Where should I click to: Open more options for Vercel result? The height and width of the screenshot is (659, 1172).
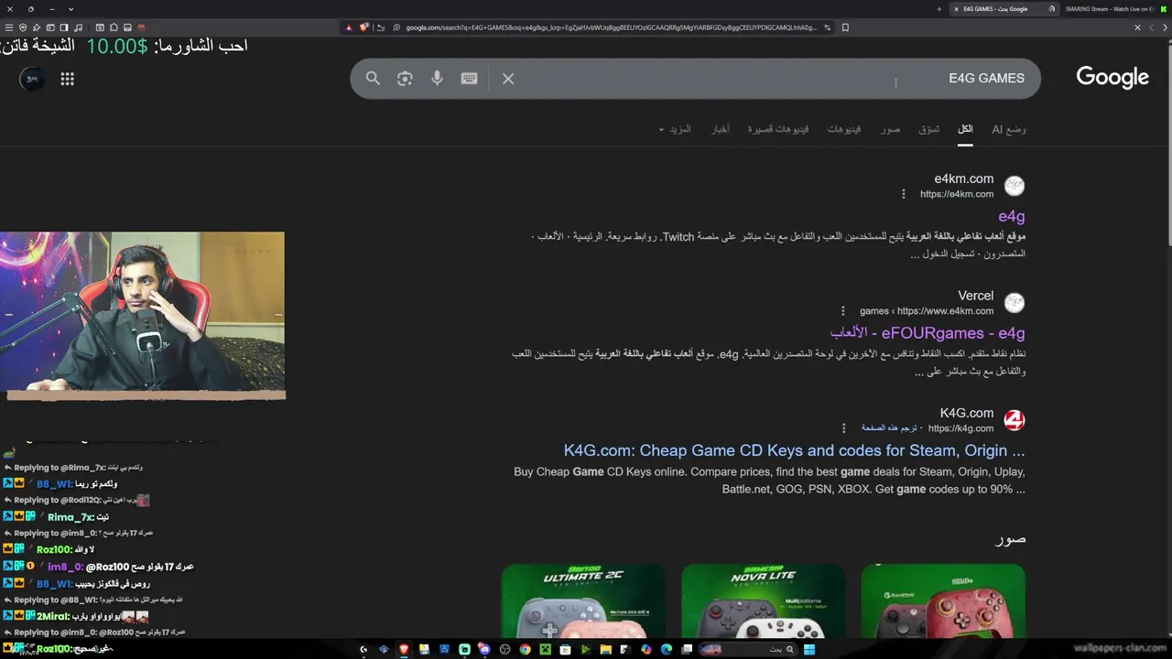[842, 311]
